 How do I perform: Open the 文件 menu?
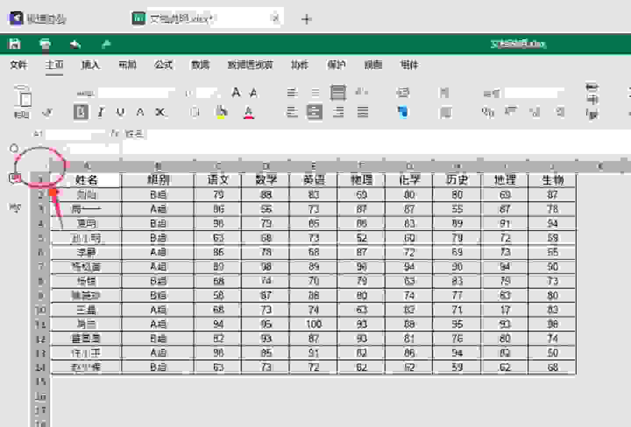tap(18, 65)
